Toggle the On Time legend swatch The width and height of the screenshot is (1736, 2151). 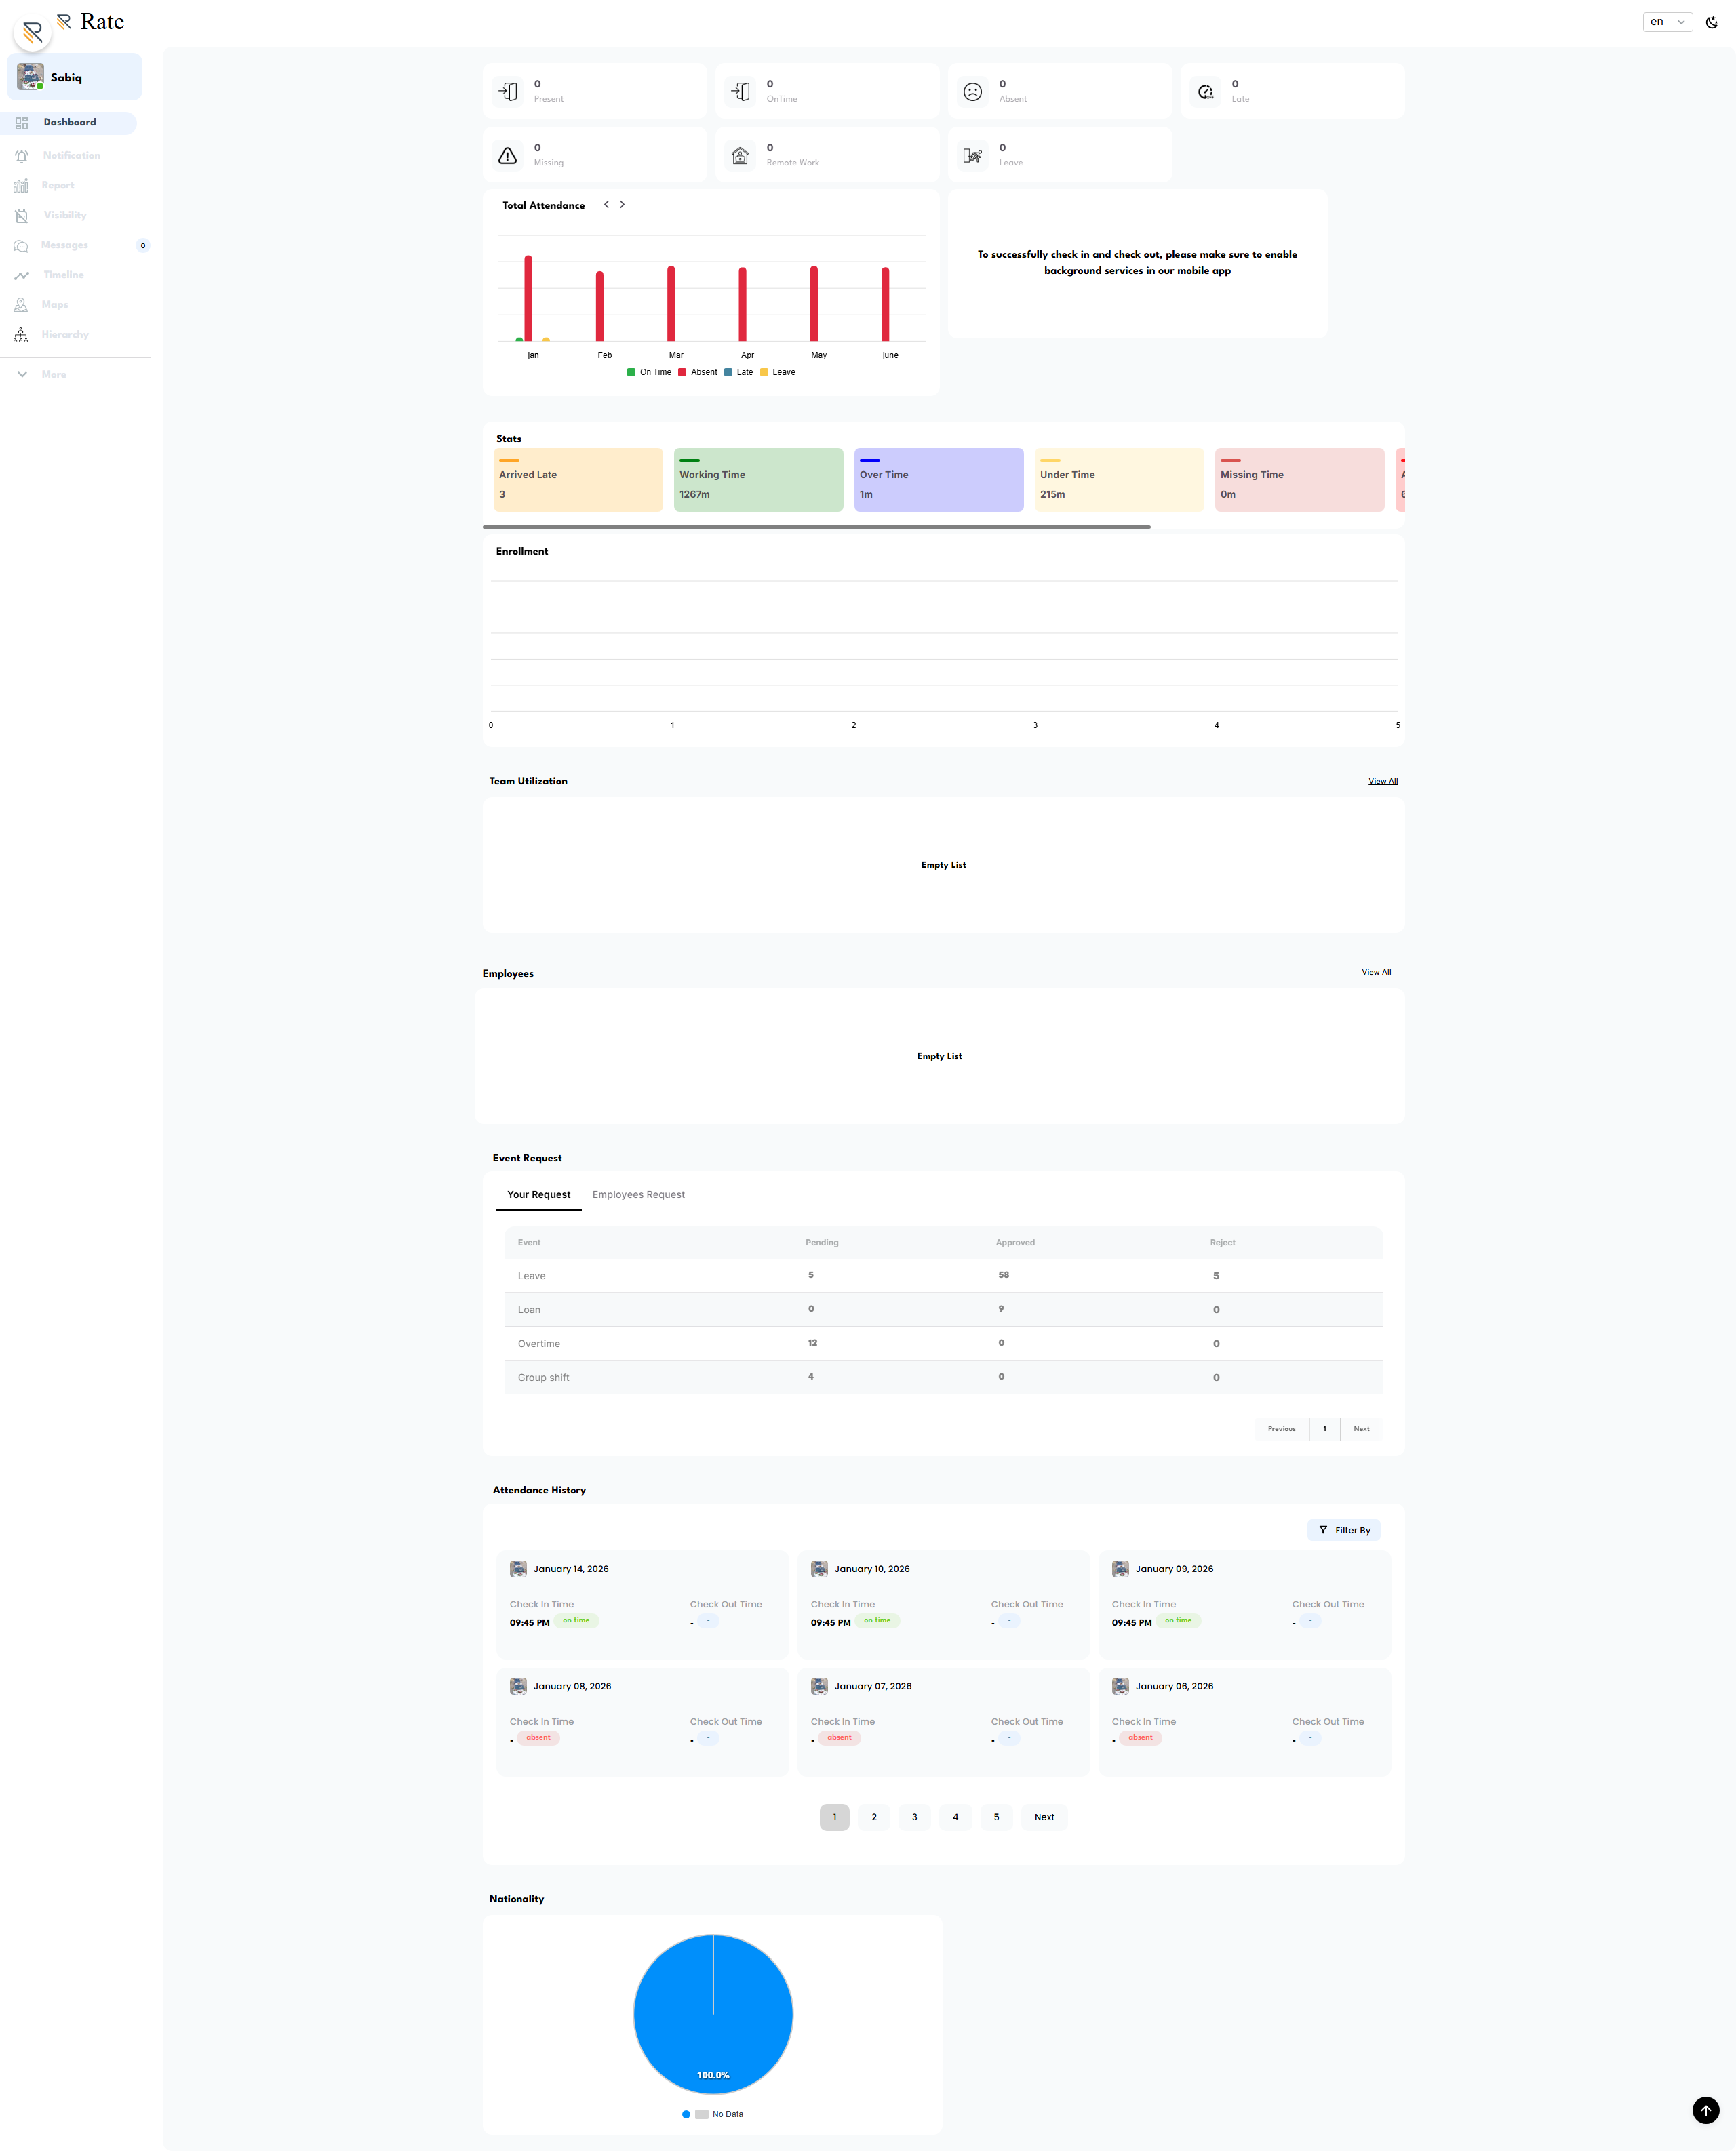coord(631,373)
